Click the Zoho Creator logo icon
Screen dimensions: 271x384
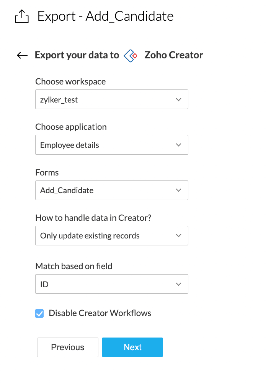click(x=131, y=56)
